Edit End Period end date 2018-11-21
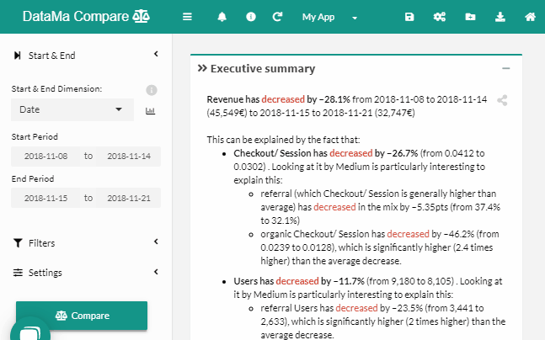The height and width of the screenshot is (340, 545). (129, 199)
